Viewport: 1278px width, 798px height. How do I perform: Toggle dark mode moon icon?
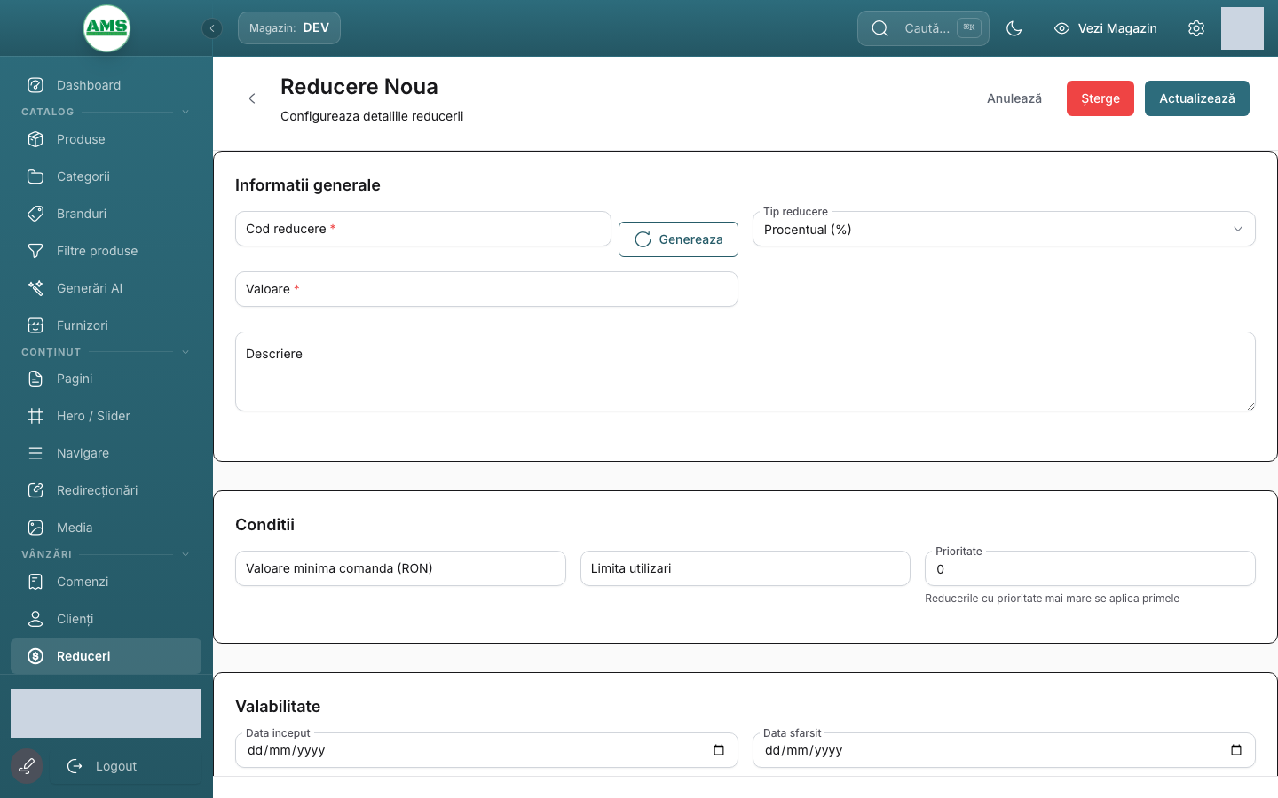coord(1014,28)
